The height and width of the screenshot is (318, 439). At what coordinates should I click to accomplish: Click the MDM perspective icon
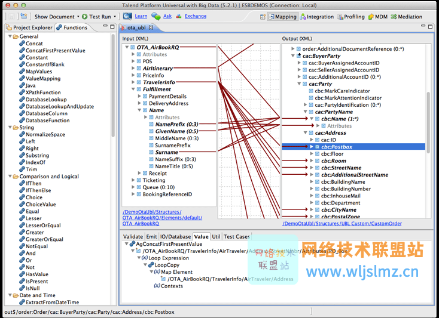(x=371, y=17)
